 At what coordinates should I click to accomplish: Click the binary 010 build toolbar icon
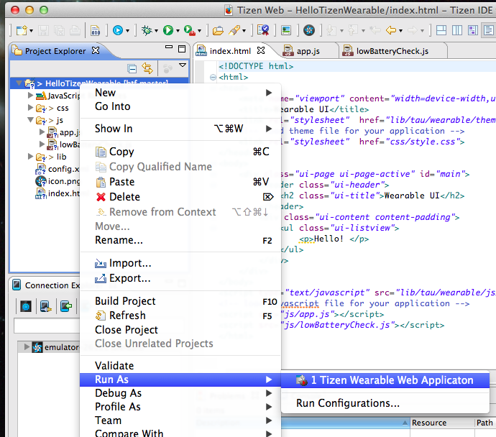coord(95,30)
